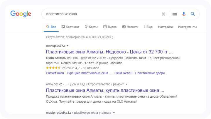Click the magnifying glass search button
This screenshot has height=119, width=211.
[193, 14]
